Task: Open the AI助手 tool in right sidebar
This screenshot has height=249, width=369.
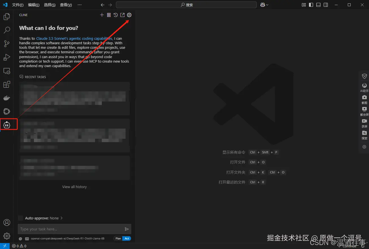Action: (364, 87)
